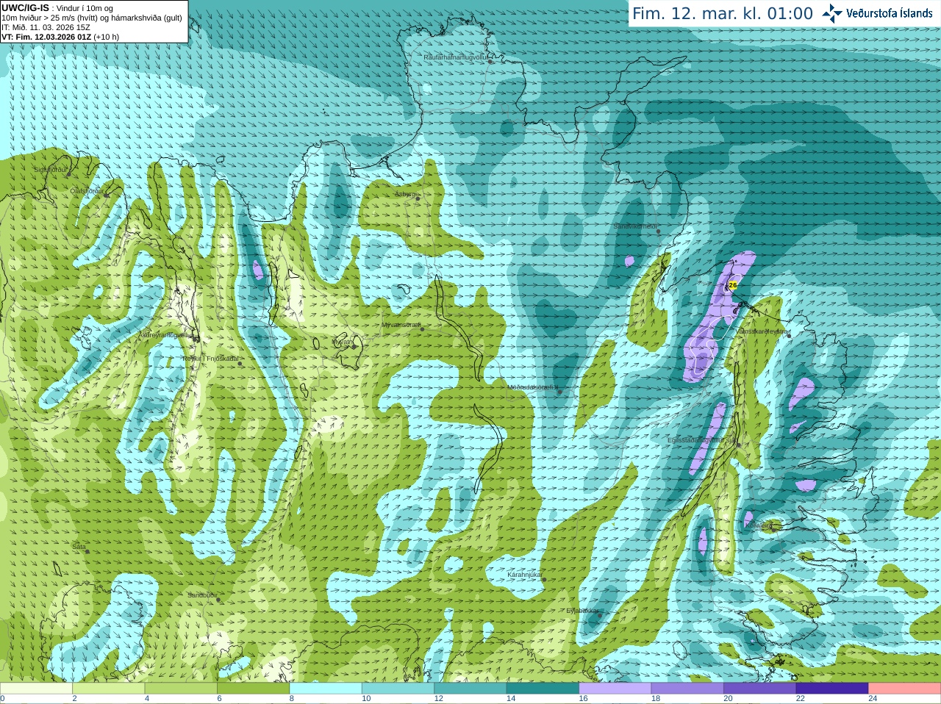The height and width of the screenshot is (704, 941).
Task: Pick the 10–12 m/s legend swatch
Action: click(398, 689)
